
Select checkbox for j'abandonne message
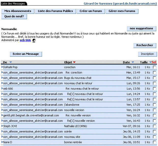[154, 105]
